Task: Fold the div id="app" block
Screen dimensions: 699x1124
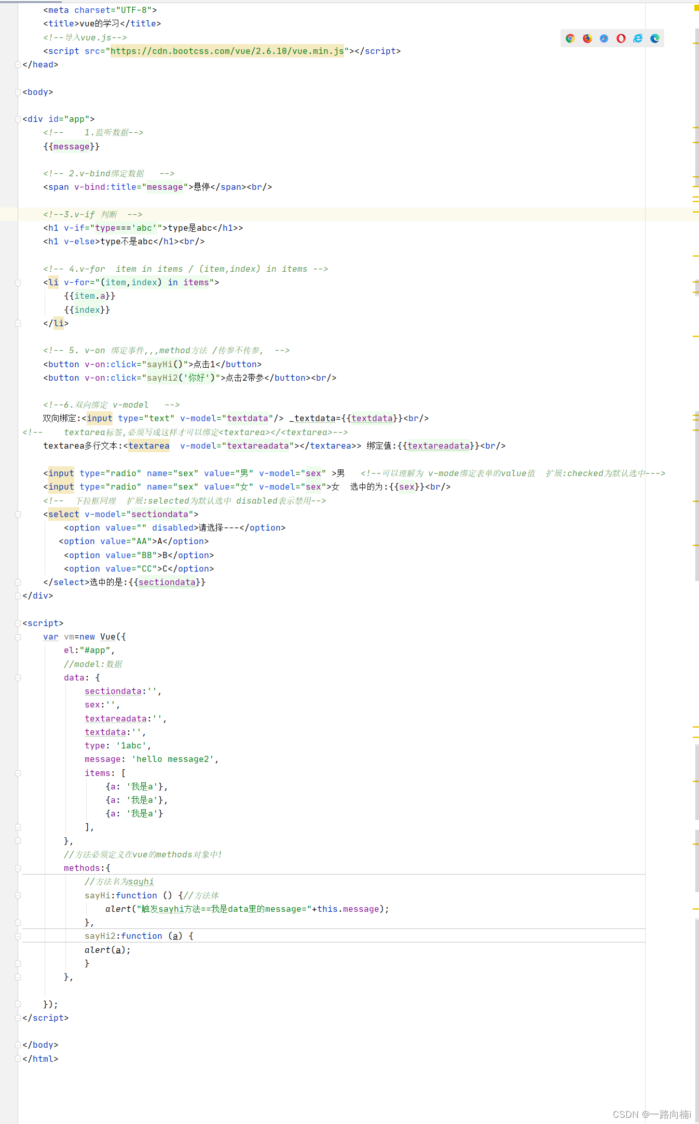Action: tap(18, 119)
